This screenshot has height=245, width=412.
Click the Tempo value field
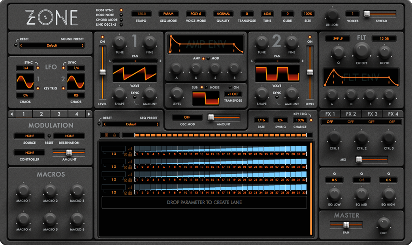(x=141, y=14)
